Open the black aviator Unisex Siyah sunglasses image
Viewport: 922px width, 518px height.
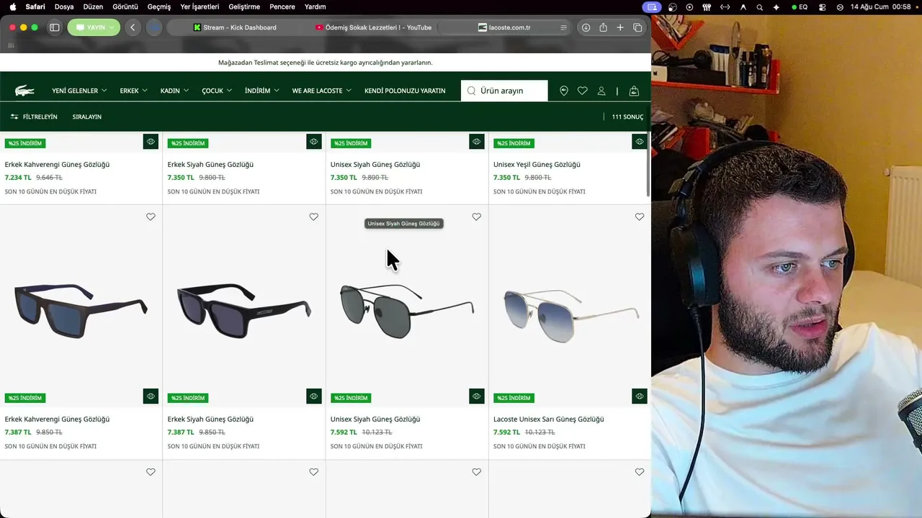(407, 311)
